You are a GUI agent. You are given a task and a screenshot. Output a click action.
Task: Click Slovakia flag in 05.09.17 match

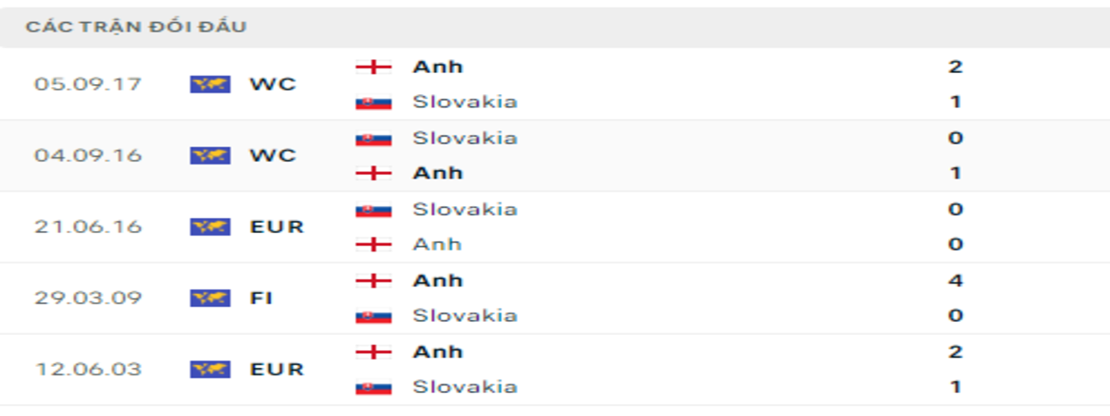pyautogui.click(x=374, y=102)
